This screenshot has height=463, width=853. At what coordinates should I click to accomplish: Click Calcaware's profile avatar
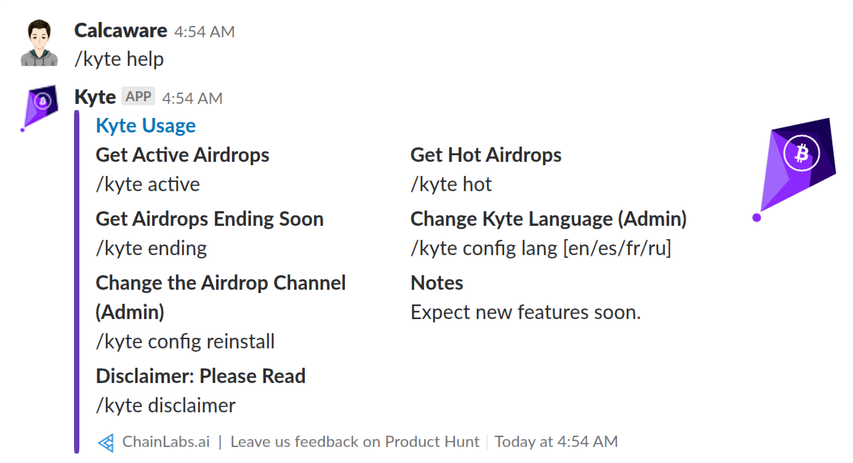(x=39, y=43)
